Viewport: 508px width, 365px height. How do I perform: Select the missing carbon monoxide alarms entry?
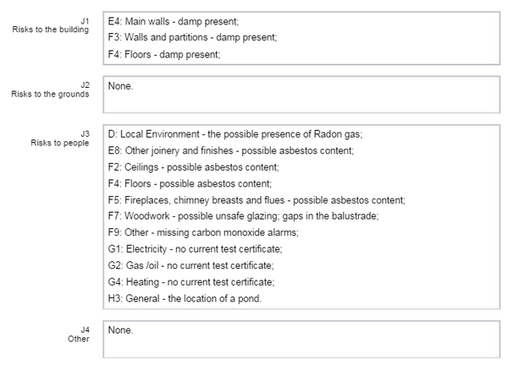203,232
